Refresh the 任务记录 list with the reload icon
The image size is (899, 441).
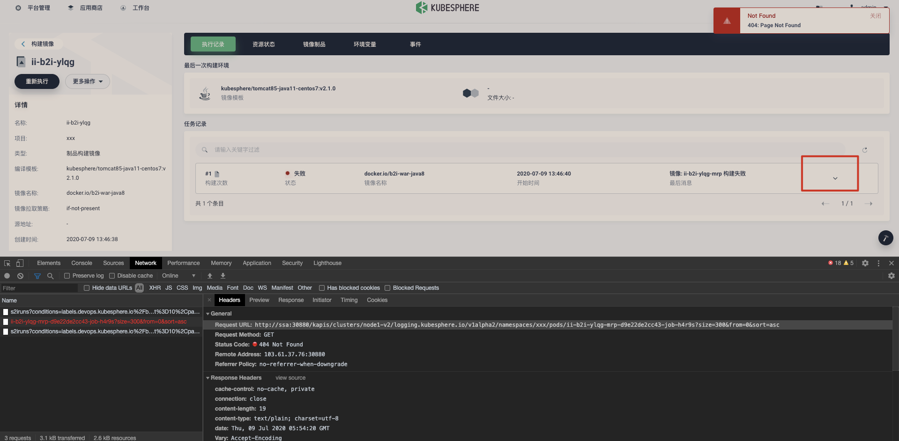point(865,150)
